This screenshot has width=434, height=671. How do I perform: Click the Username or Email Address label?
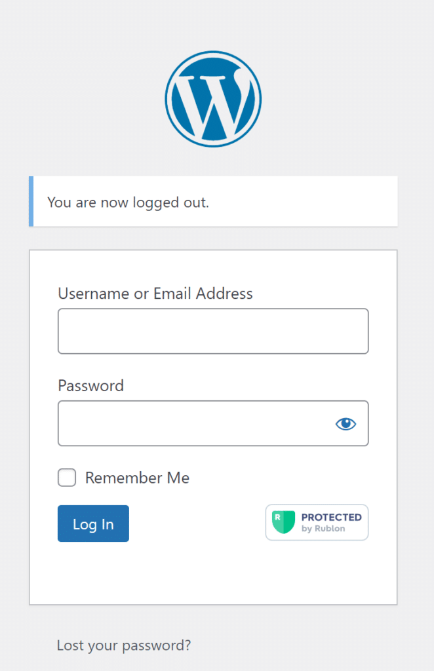[155, 294]
